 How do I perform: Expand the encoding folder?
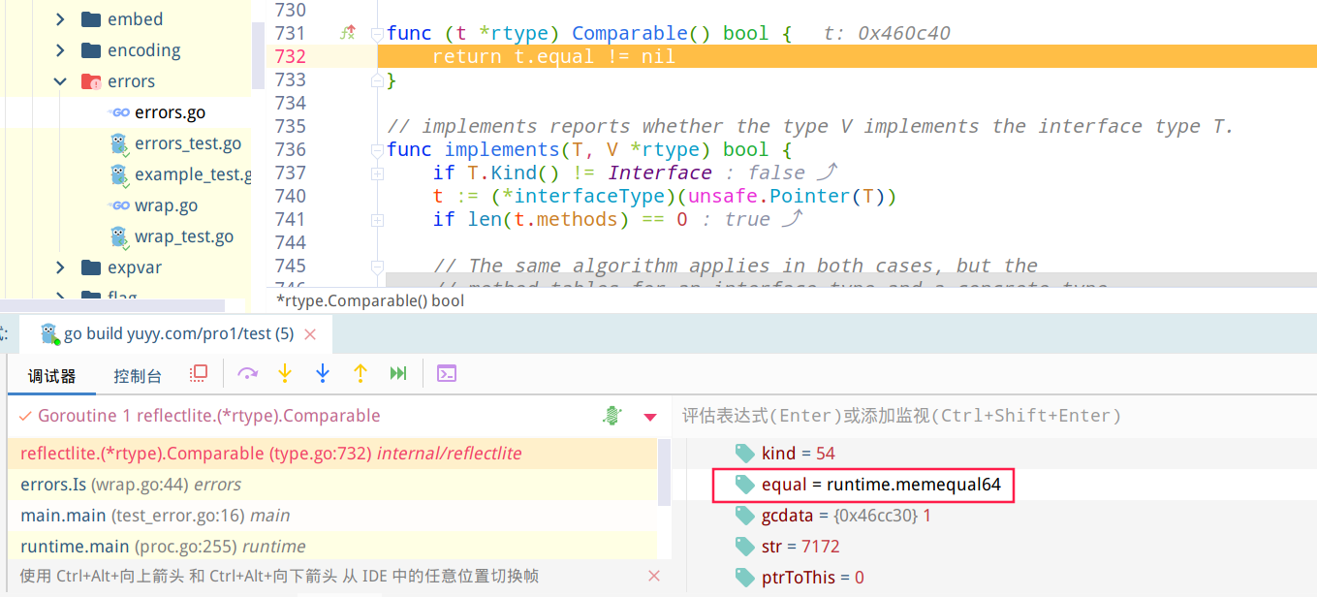[x=61, y=50]
